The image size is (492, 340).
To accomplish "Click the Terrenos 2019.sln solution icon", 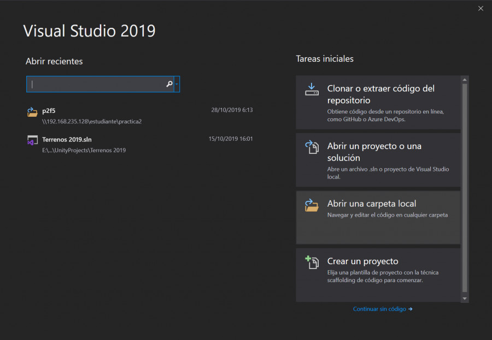I will coord(32,140).
